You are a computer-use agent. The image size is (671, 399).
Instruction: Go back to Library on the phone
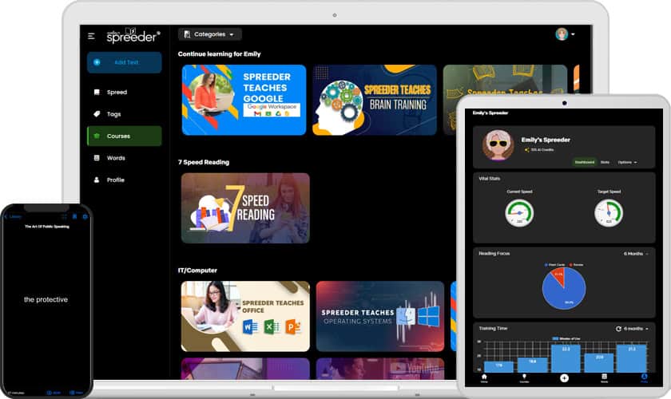click(x=13, y=217)
